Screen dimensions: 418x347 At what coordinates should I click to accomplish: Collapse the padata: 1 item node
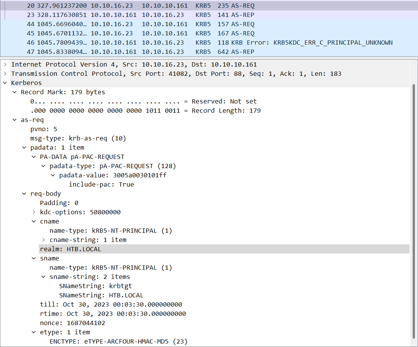(24, 148)
